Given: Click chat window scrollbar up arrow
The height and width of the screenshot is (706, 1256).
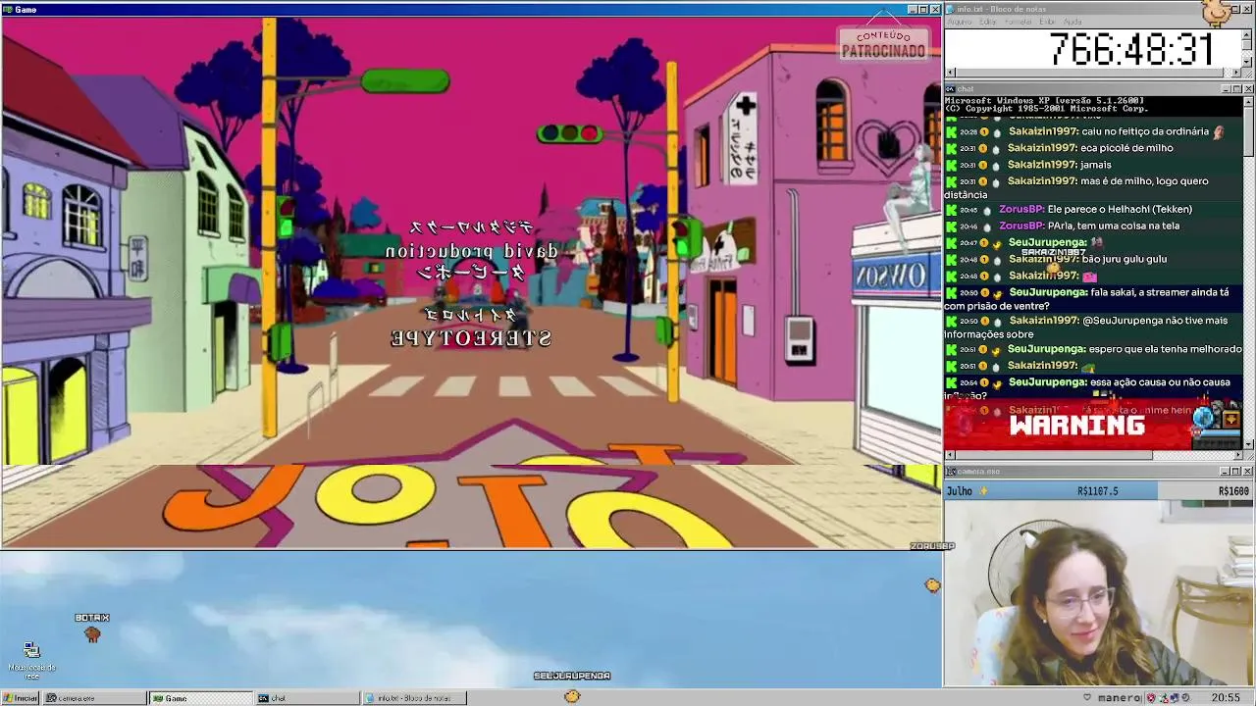Looking at the screenshot, I should [x=1249, y=100].
